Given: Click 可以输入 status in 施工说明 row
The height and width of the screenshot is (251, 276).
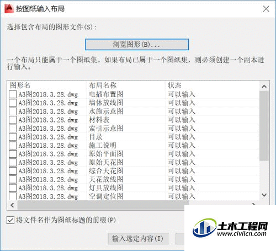Looking at the screenshot, I should click(x=182, y=146).
